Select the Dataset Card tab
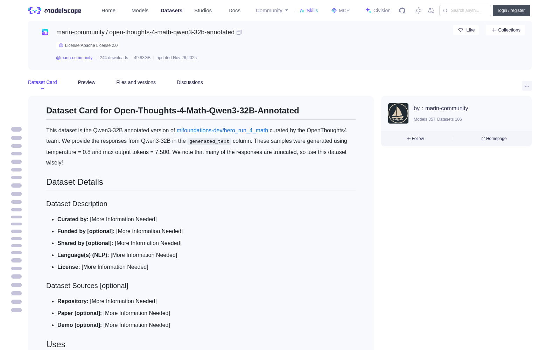 point(42,82)
